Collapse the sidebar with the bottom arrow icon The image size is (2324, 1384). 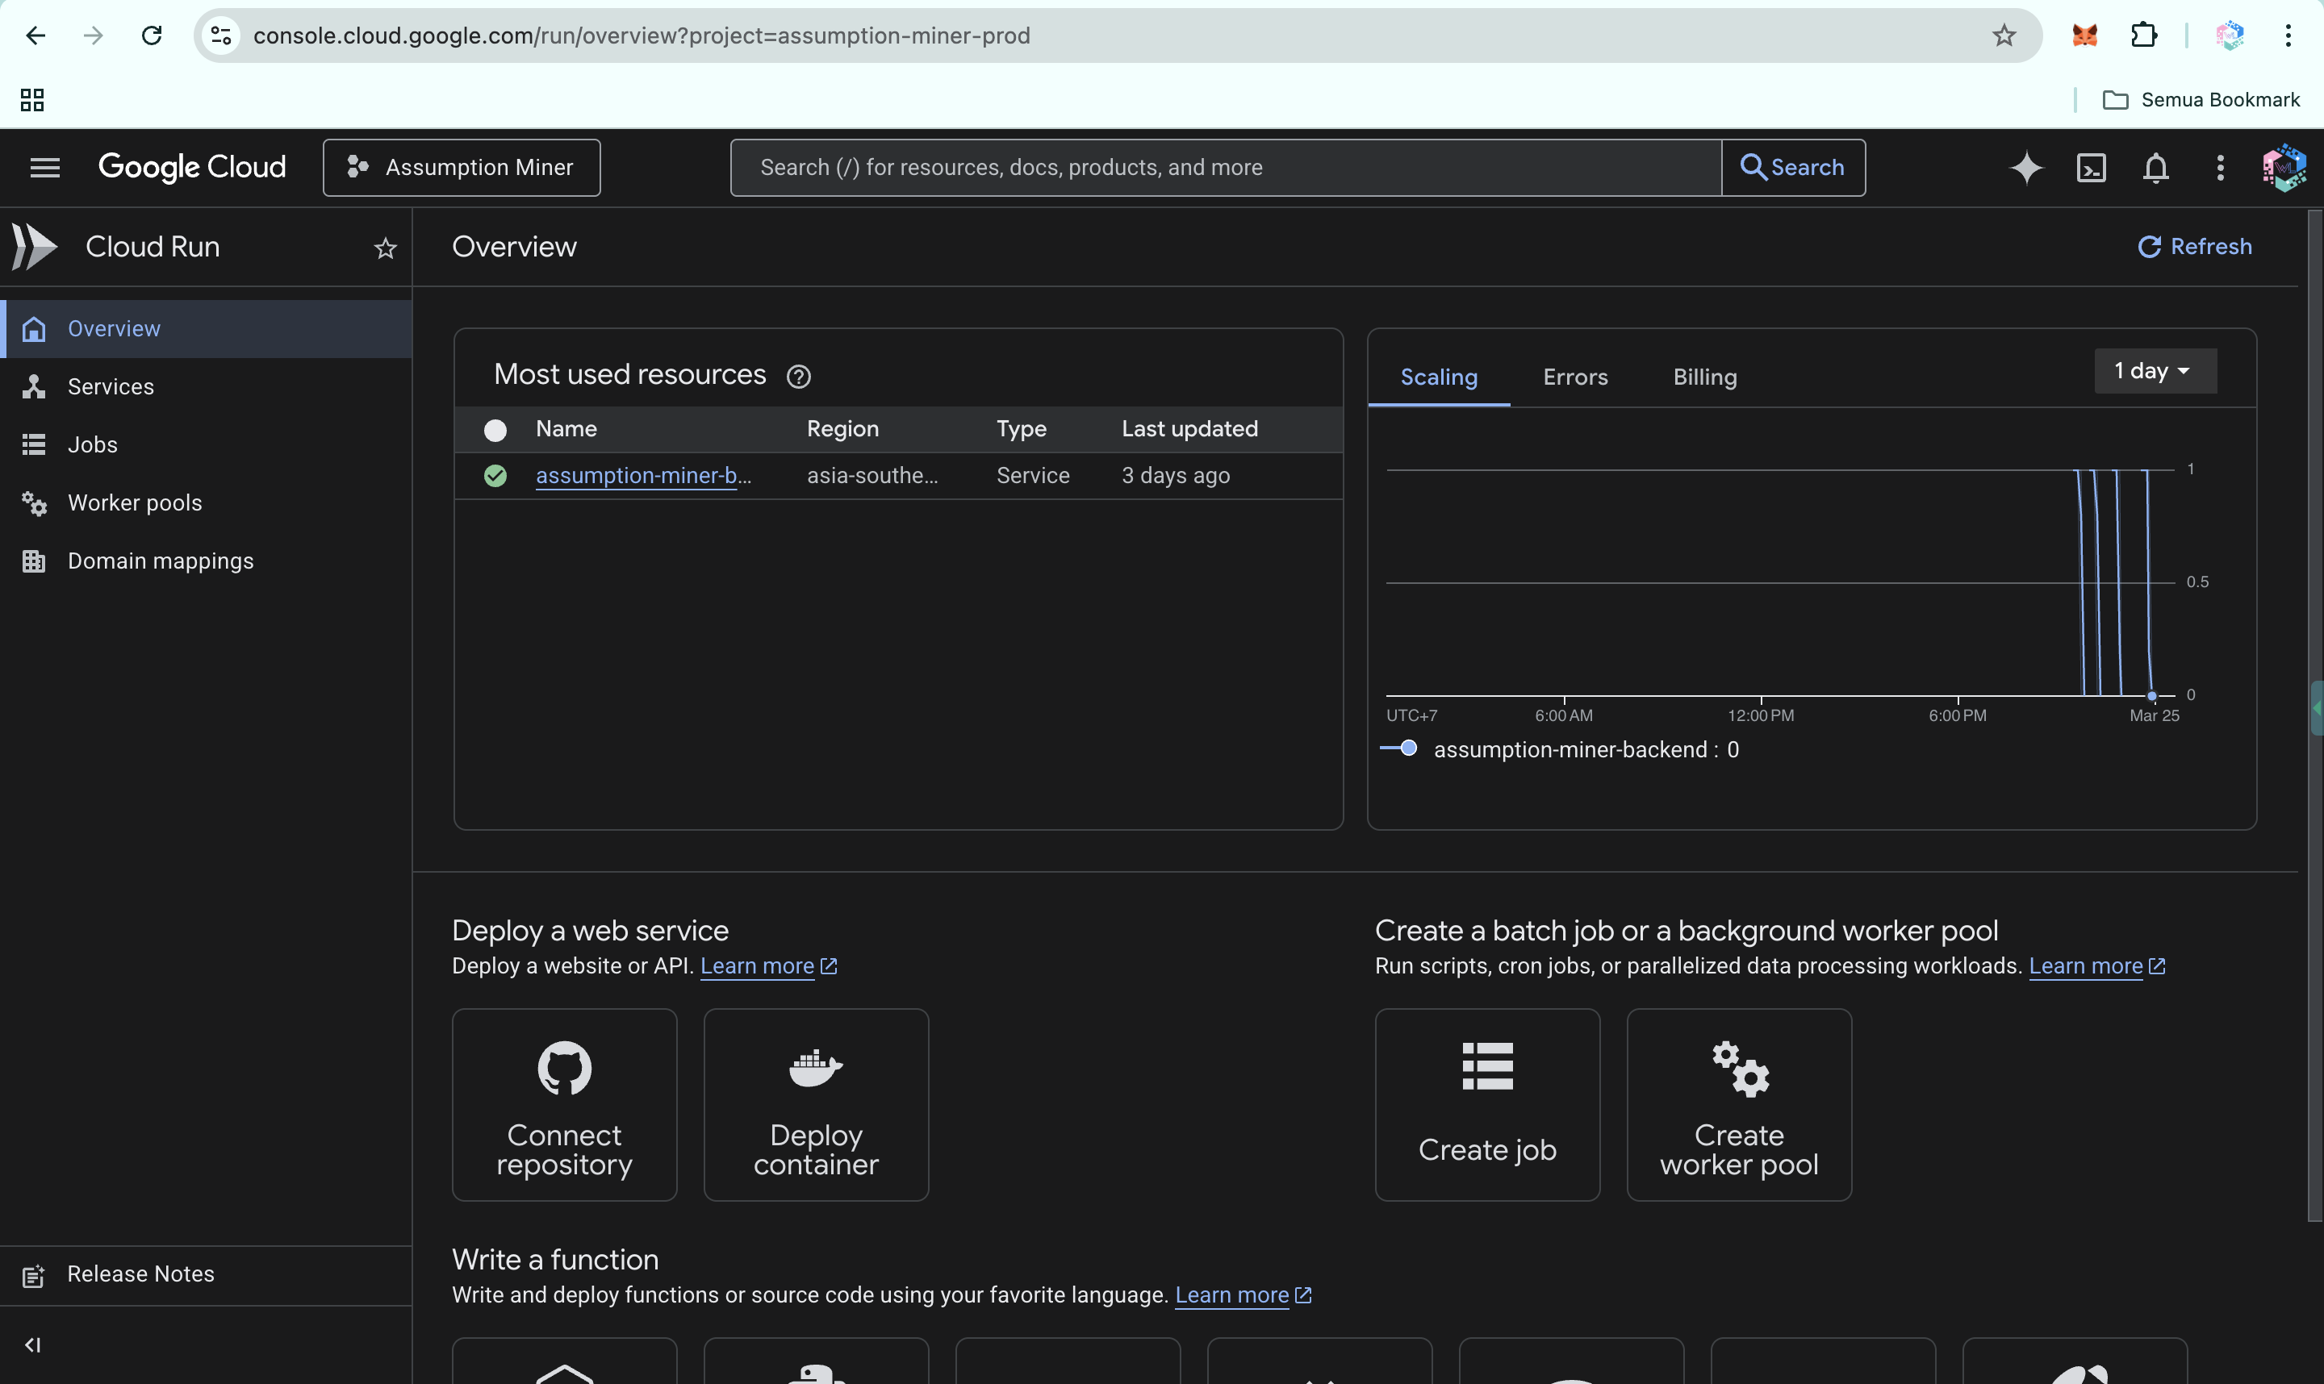point(32,1344)
